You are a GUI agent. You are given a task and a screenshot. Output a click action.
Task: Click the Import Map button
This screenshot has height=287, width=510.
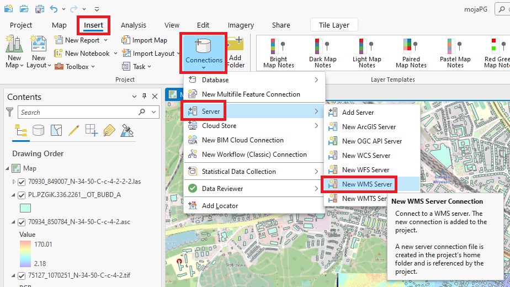pyautogui.click(x=144, y=40)
